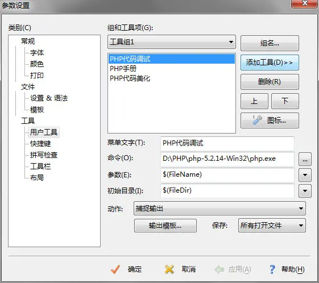Open the 工具组1 group dropdown

click(172, 42)
